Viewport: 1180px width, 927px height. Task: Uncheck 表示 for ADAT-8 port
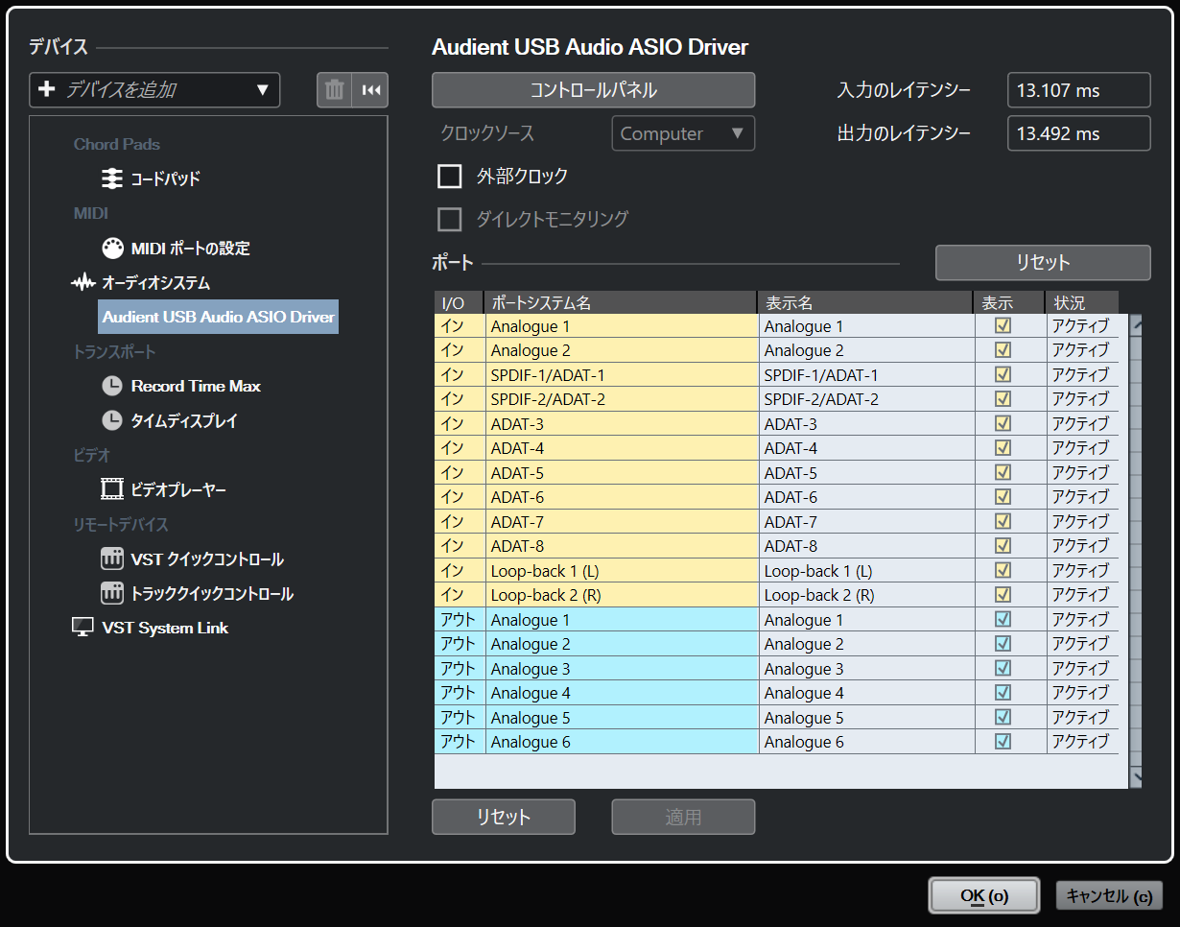(1003, 545)
